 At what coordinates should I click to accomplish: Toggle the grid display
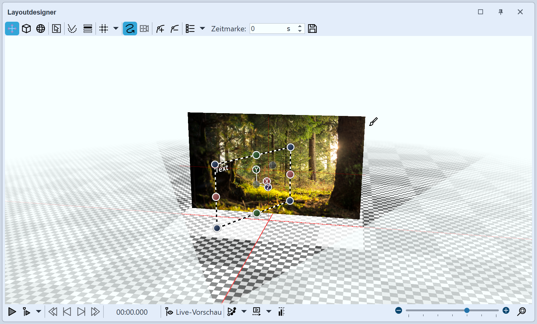(104, 28)
